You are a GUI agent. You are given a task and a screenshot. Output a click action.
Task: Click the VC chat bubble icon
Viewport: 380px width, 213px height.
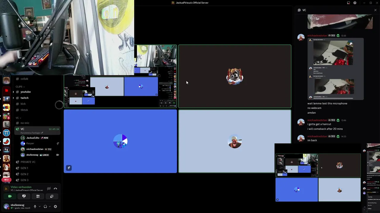click(x=299, y=10)
